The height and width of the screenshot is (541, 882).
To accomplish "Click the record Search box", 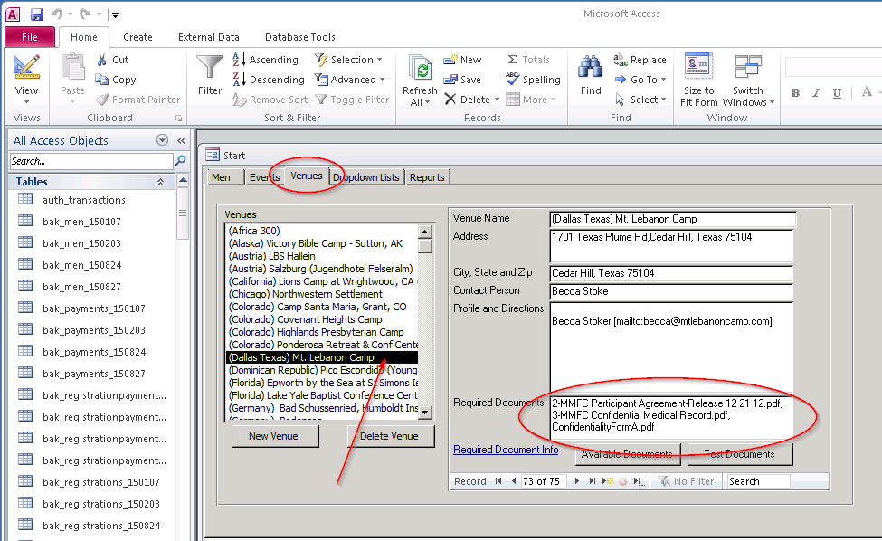I will [x=758, y=481].
